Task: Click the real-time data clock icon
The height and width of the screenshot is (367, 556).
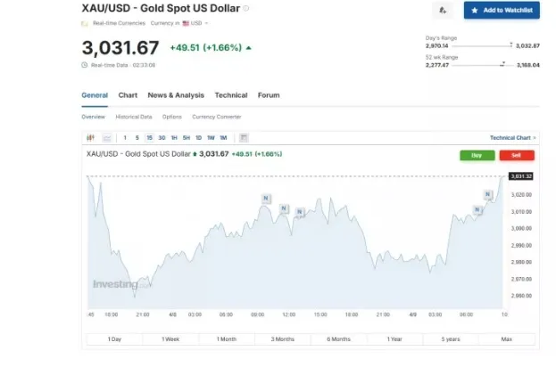Action: 85,65
